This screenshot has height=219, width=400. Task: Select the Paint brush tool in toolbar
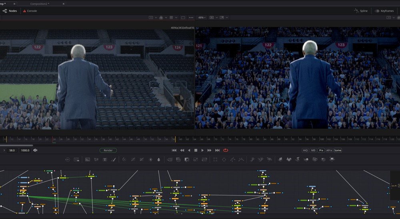113,159
